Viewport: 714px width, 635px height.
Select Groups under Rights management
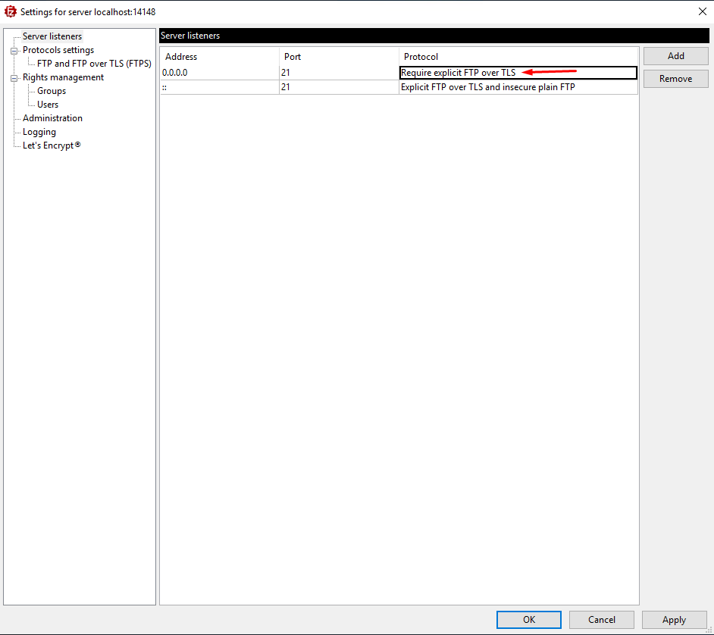tap(52, 91)
